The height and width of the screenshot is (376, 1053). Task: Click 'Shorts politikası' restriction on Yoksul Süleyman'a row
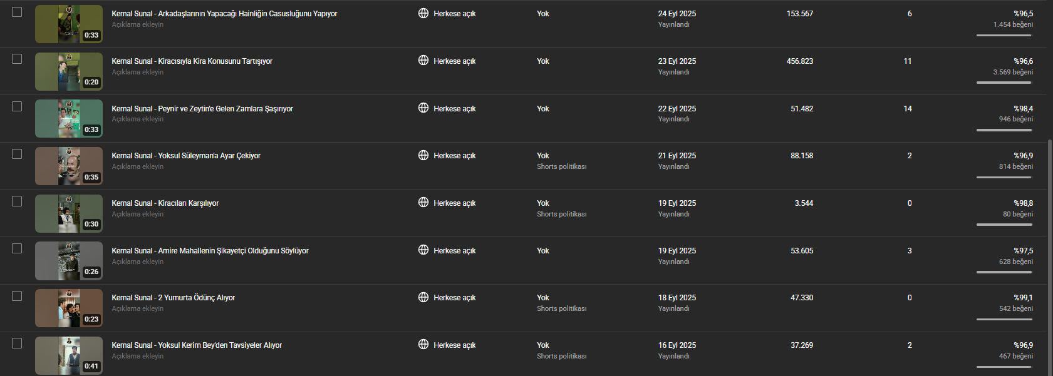point(561,166)
